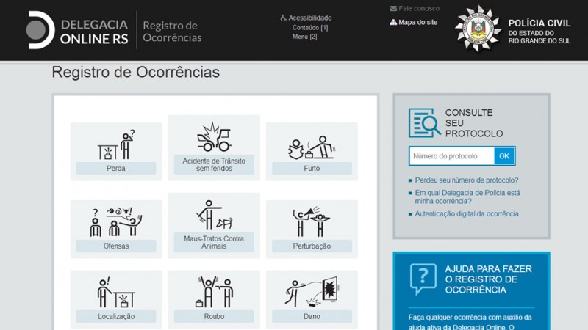Open the Dano occurrence icon
The width and height of the screenshot is (588, 330).
tap(311, 292)
